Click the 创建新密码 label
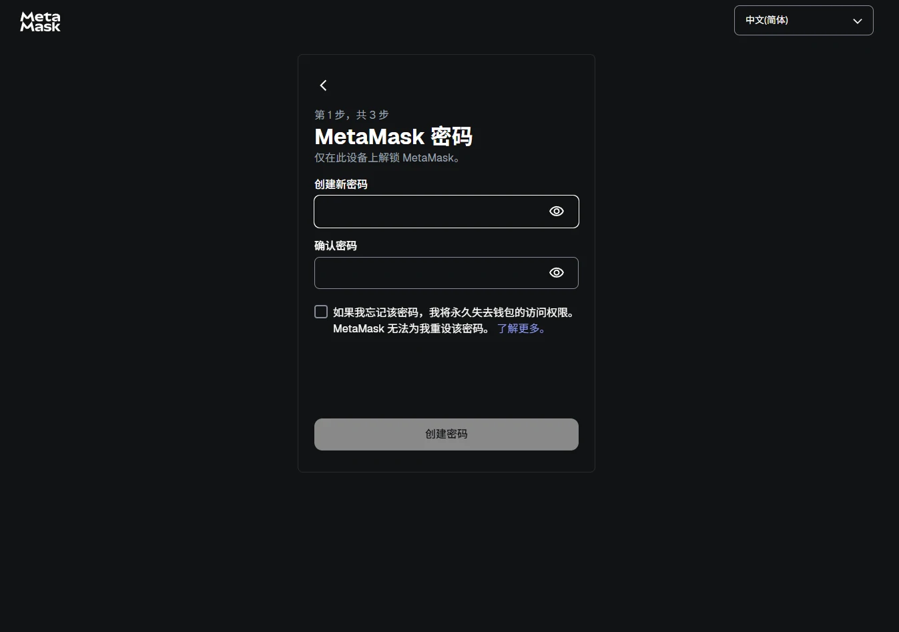 tap(341, 184)
